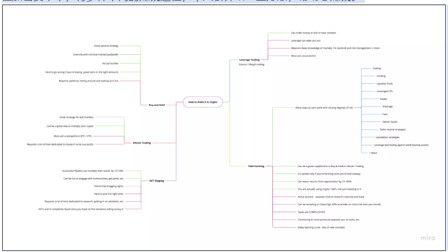
Task: Select the "Great passive strategy" leaf
Action: [107, 45]
